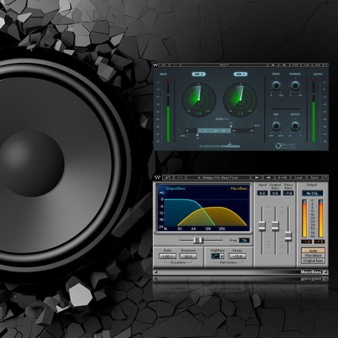Click the Input gain value box 0.0

coord(262,193)
